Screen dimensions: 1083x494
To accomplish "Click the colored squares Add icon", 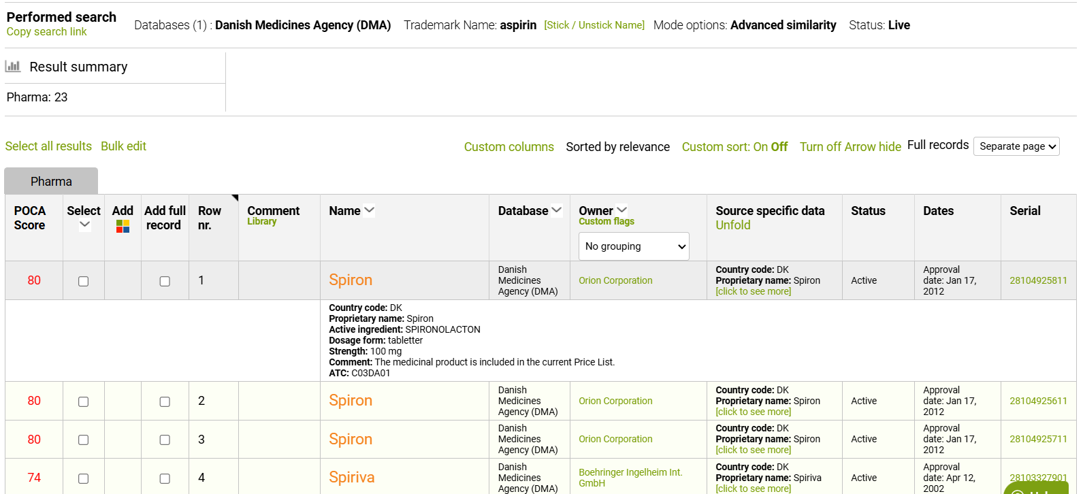I will pyautogui.click(x=123, y=226).
